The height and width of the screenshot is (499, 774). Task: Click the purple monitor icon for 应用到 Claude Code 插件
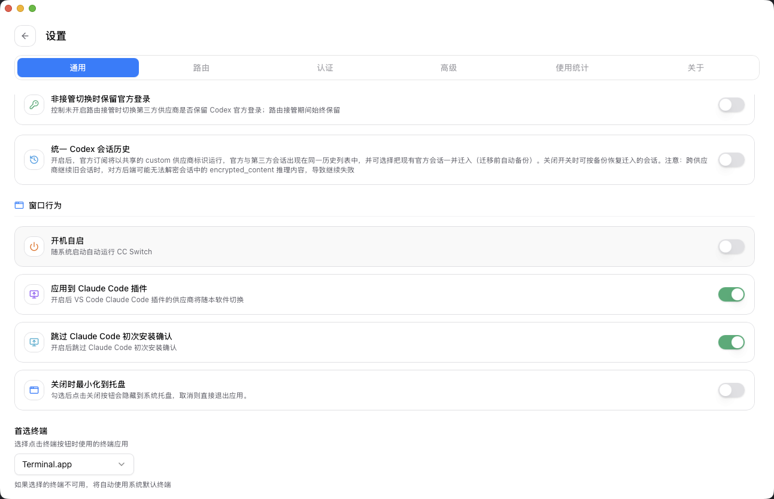point(34,294)
